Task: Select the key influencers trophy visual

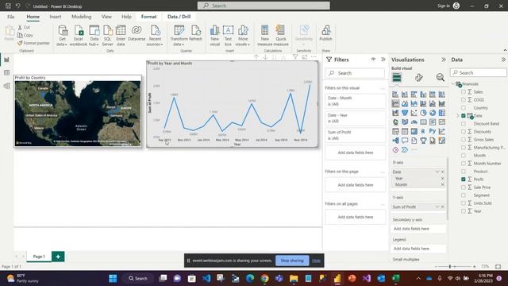Action: point(423,141)
